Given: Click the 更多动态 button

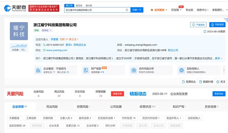Looking at the screenshot, I should point(219,94).
